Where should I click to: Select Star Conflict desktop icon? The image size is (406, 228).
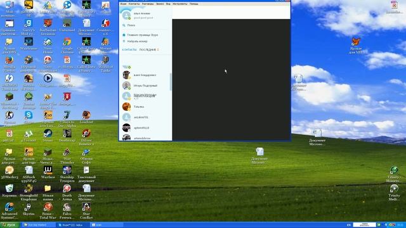(86, 211)
